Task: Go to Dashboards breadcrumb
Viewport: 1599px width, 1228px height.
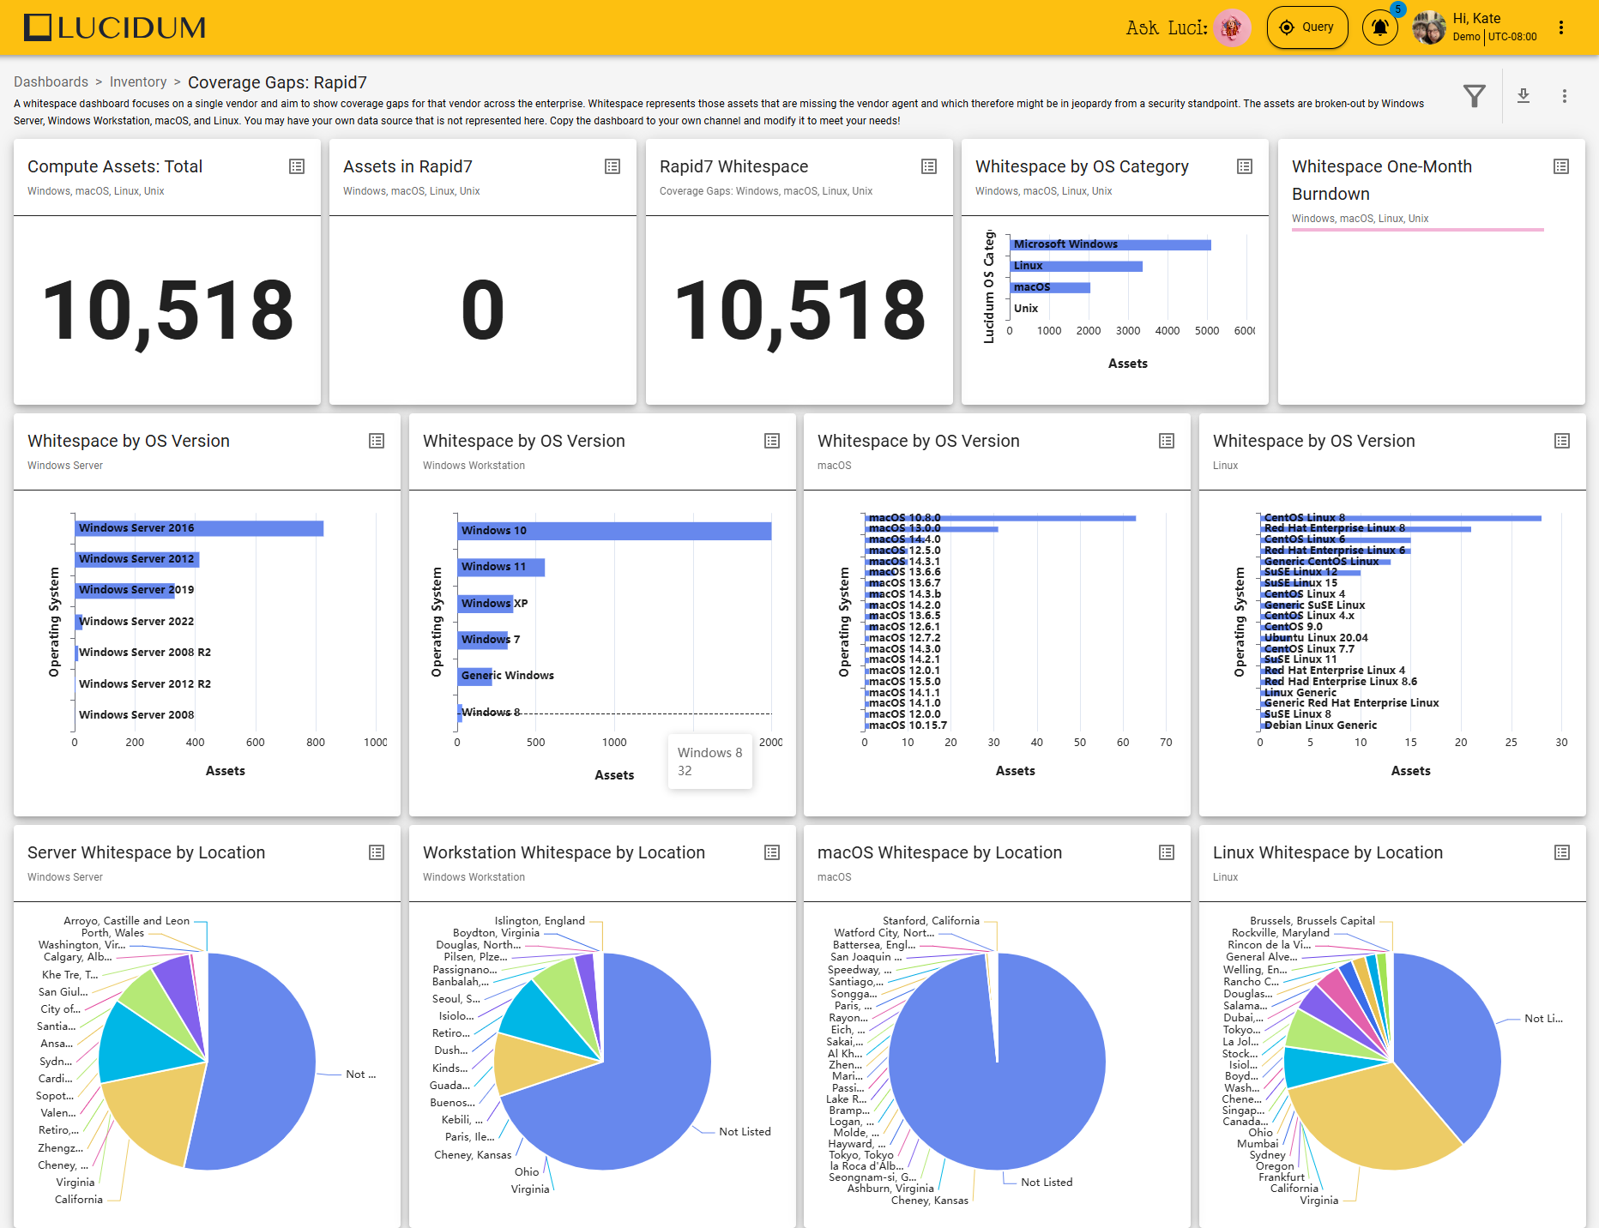Action: click(x=51, y=81)
